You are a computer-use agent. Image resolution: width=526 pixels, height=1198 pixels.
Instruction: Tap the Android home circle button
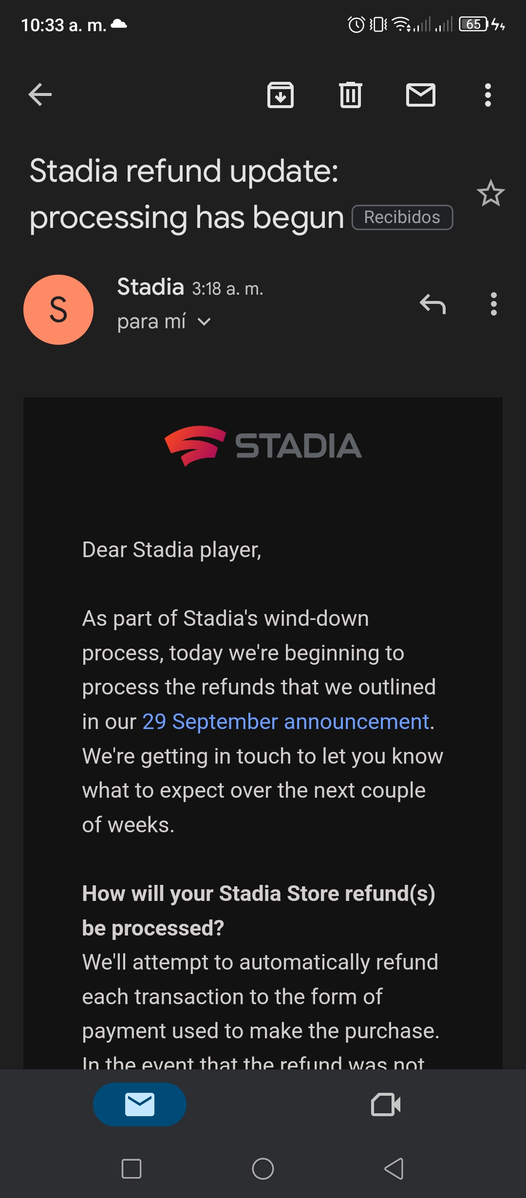263,1168
